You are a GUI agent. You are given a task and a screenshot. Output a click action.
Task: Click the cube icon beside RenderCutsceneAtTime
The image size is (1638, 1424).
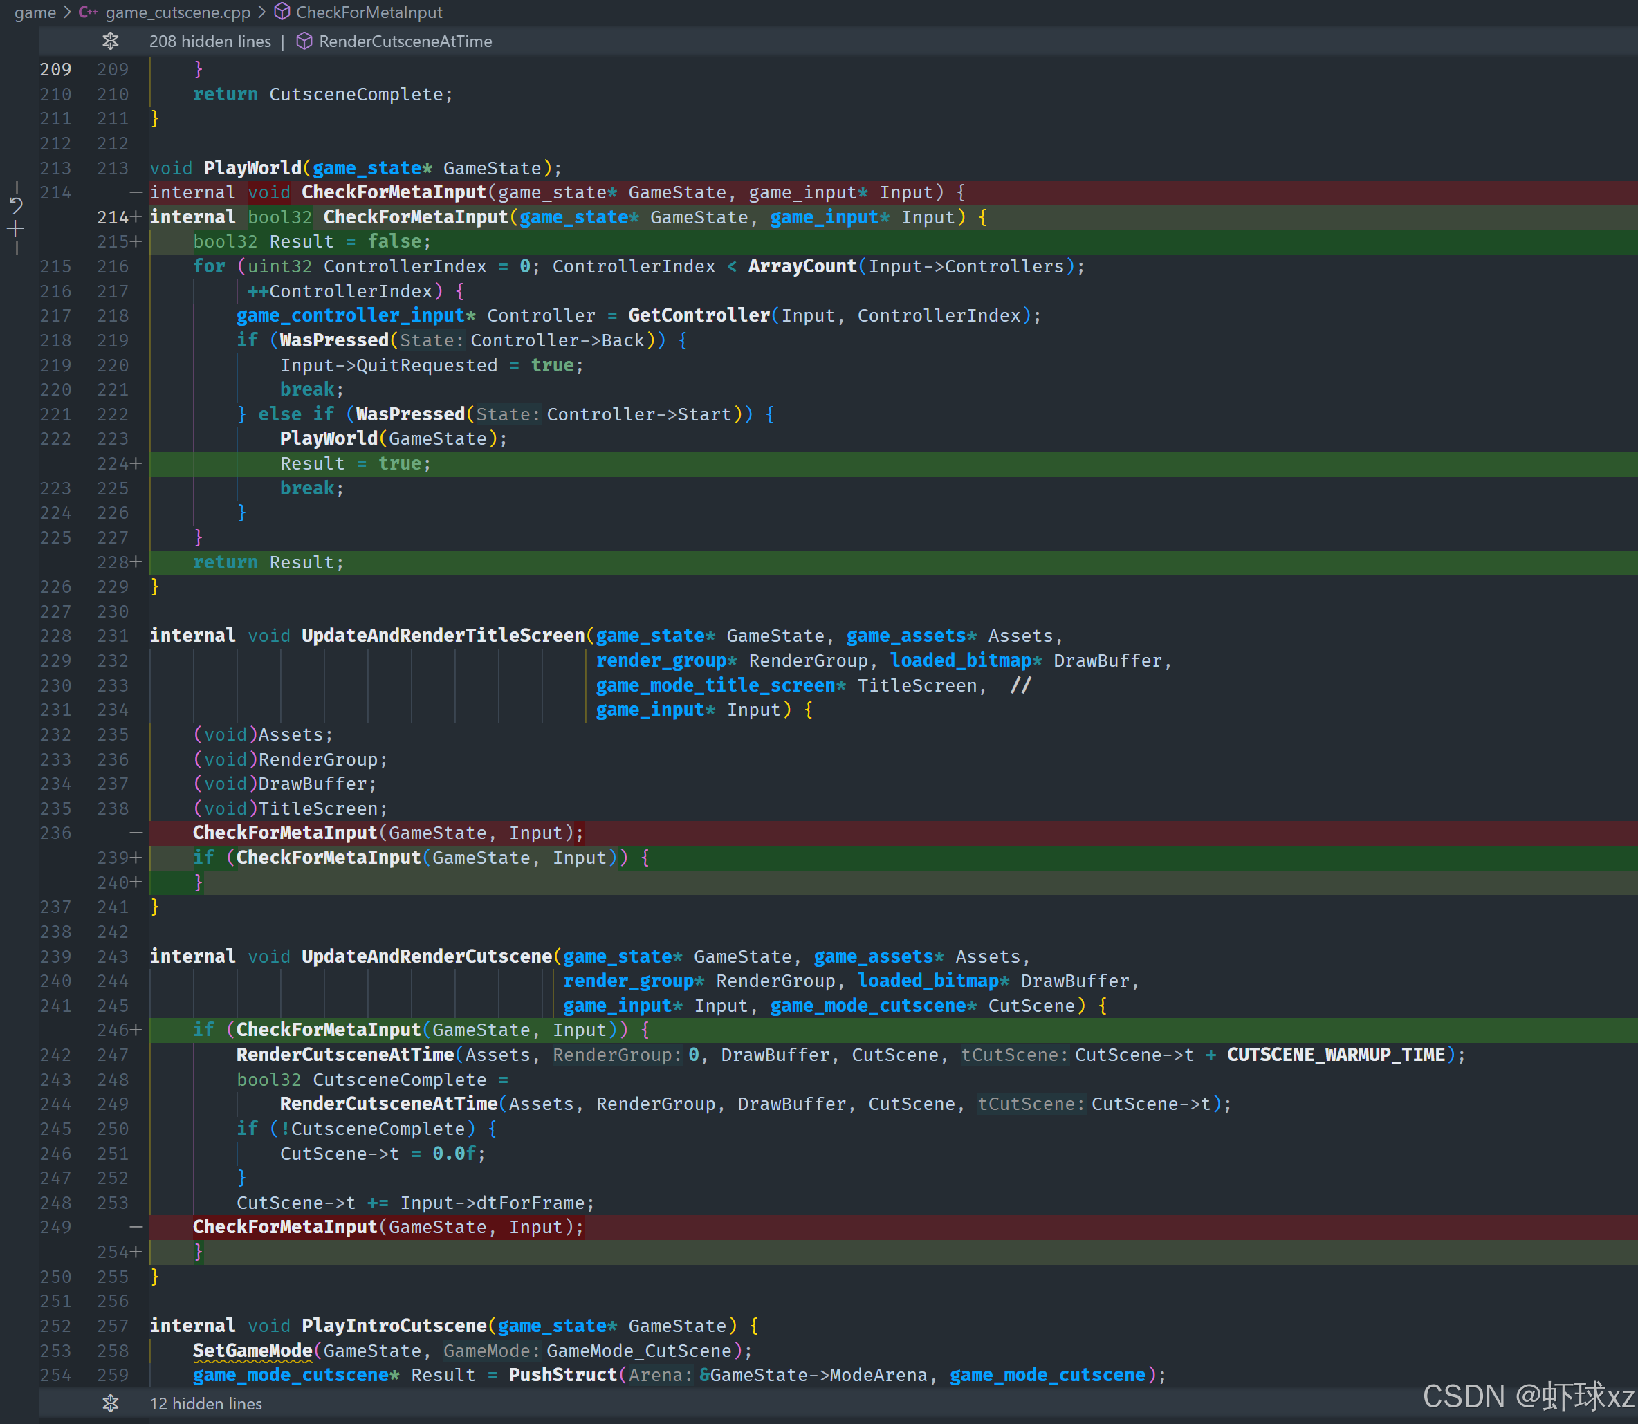(304, 41)
